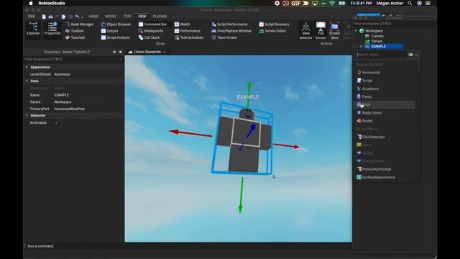The height and width of the screenshot is (259, 460).
Task: Switch to the PLUGINS ribbon tab
Action: click(160, 17)
